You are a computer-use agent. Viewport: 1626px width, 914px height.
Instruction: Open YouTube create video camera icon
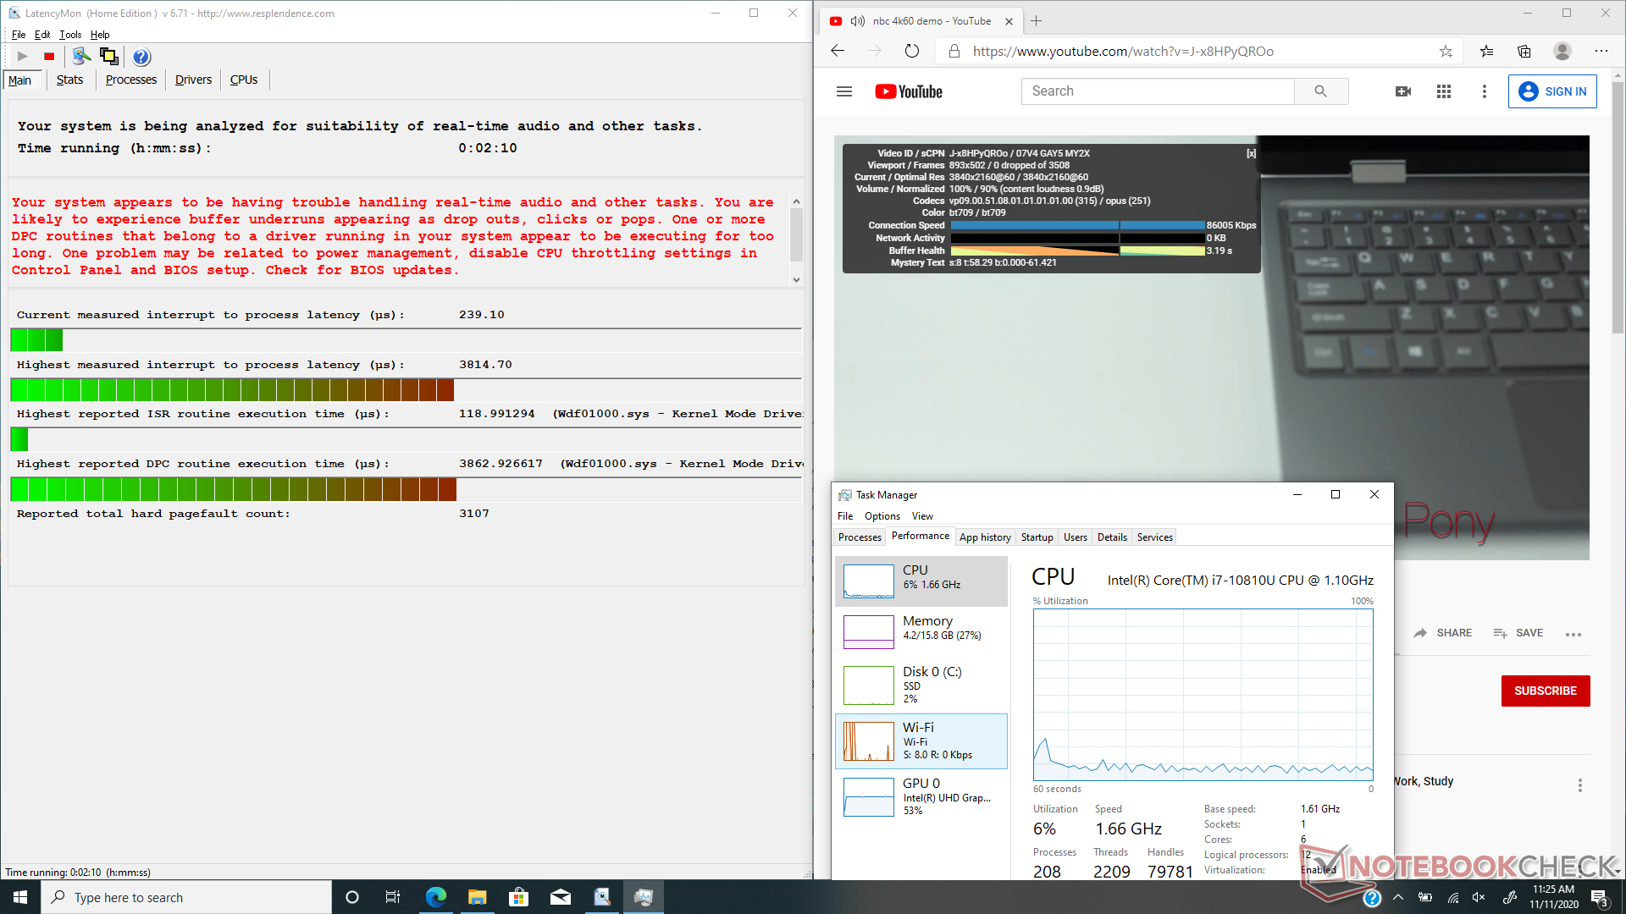click(1403, 91)
